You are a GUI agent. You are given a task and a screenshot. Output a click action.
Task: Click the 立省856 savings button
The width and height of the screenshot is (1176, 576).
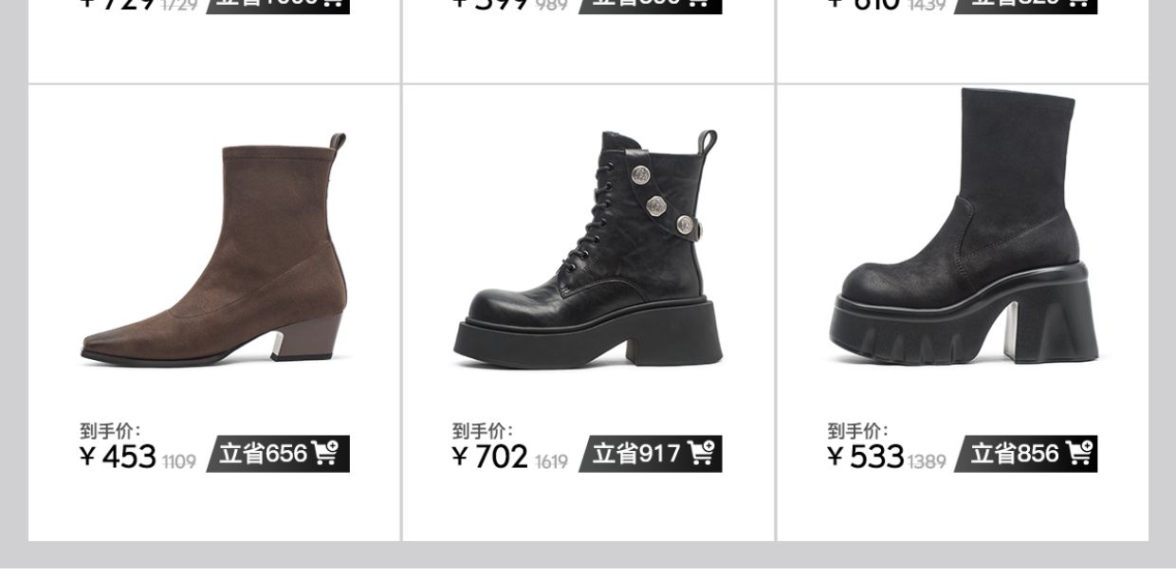tap(1026, 454)
